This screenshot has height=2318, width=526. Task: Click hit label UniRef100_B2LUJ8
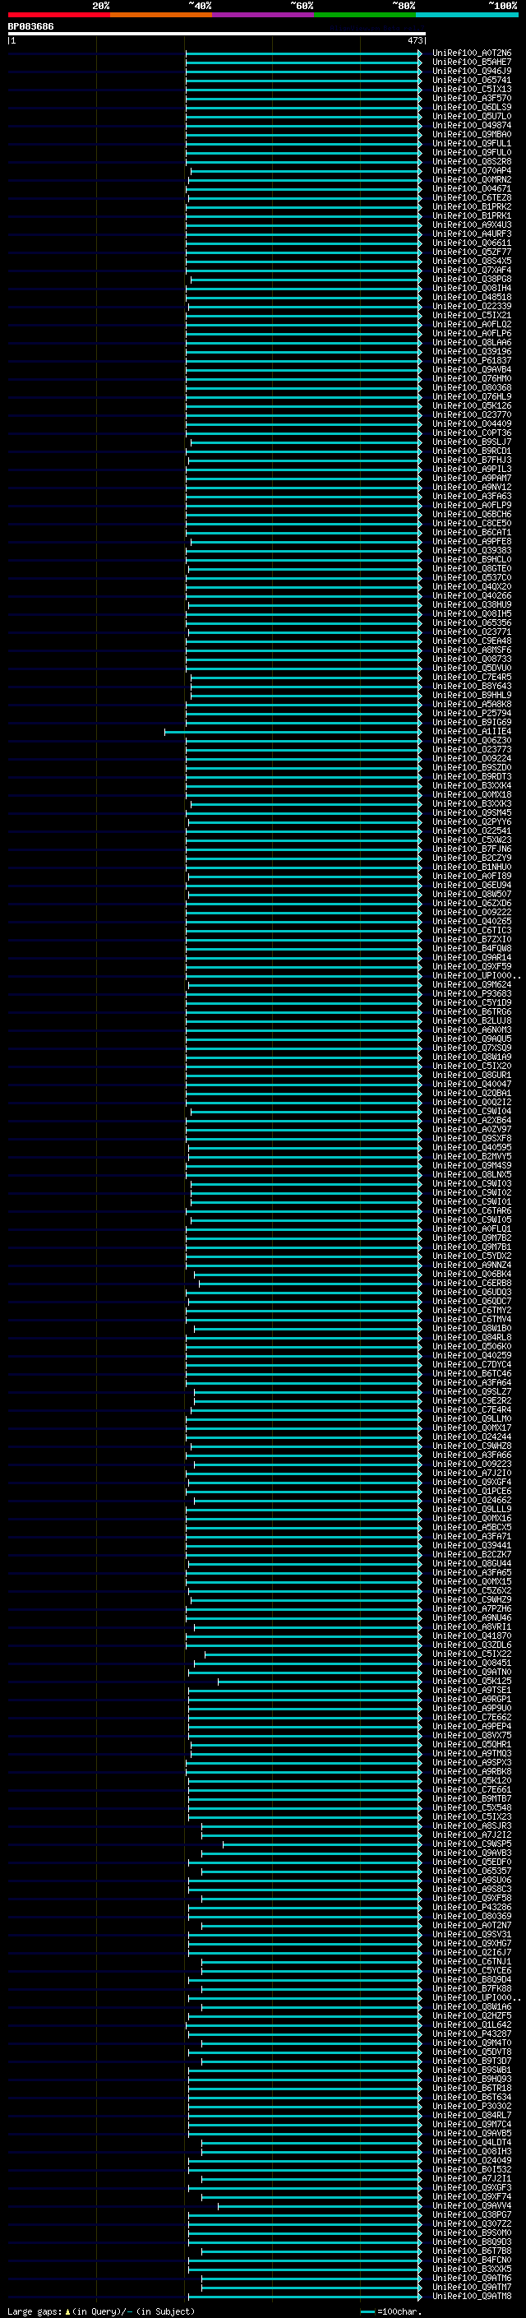(471, 1021)
